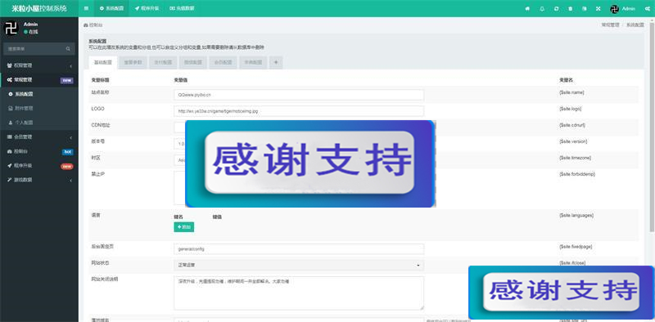The image size is (655, 322).
Task: Click the 游戏数据 icon in sidebar
Action: pos(9,180)
